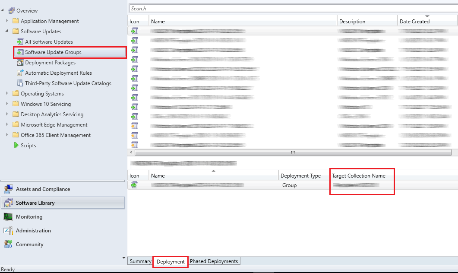This screenshot has height=273, width=458.
Task: Expand the Operating Systems node
Action: (6, 93)
